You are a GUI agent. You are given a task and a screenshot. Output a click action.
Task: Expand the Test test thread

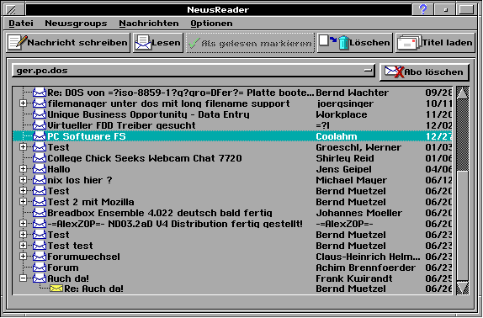click(x=23, y=246)
